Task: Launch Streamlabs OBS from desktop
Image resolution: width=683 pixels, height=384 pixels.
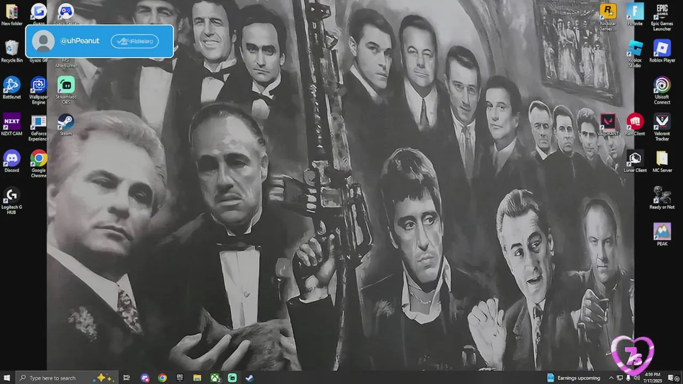Action: (x=66, y=91)
